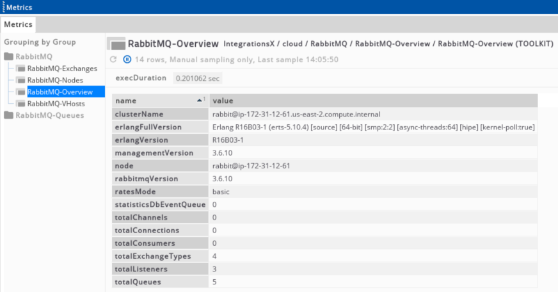558x292 pixels.
Task: Select the rabbitmqVersion name cell
Action: pos(161,179)
